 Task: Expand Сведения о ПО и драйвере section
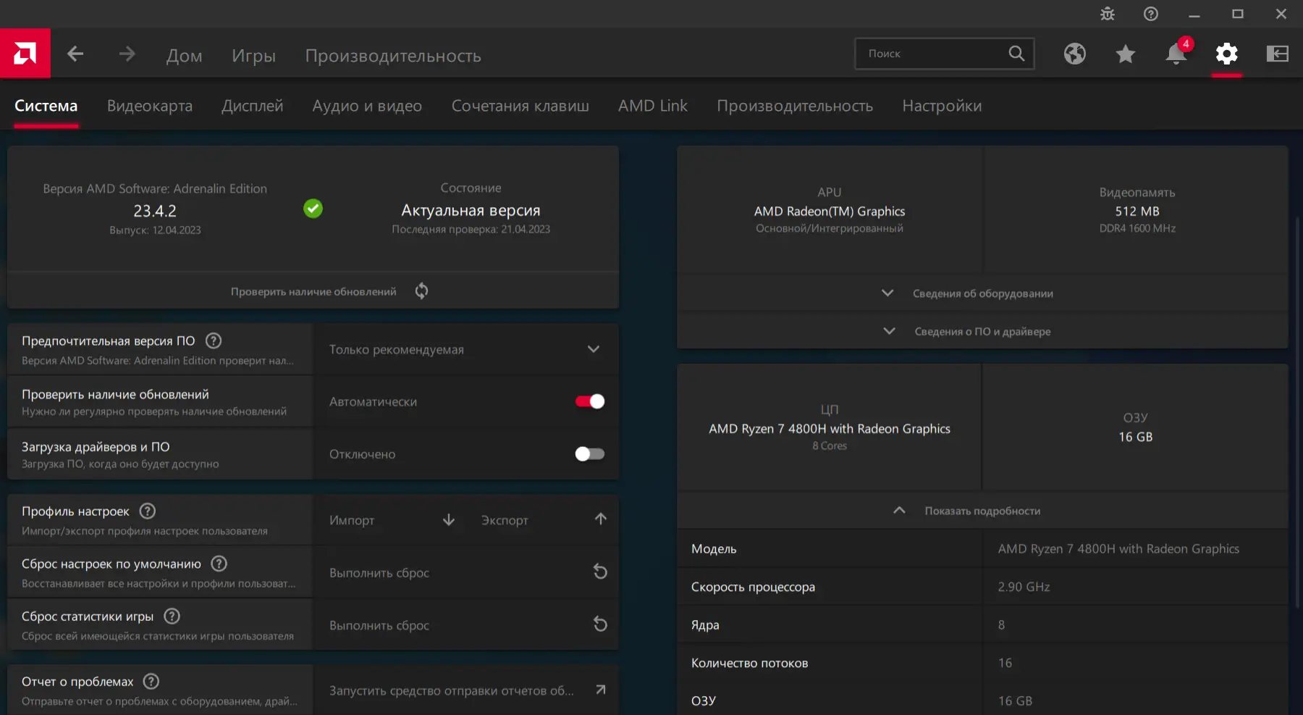point(982,331)
